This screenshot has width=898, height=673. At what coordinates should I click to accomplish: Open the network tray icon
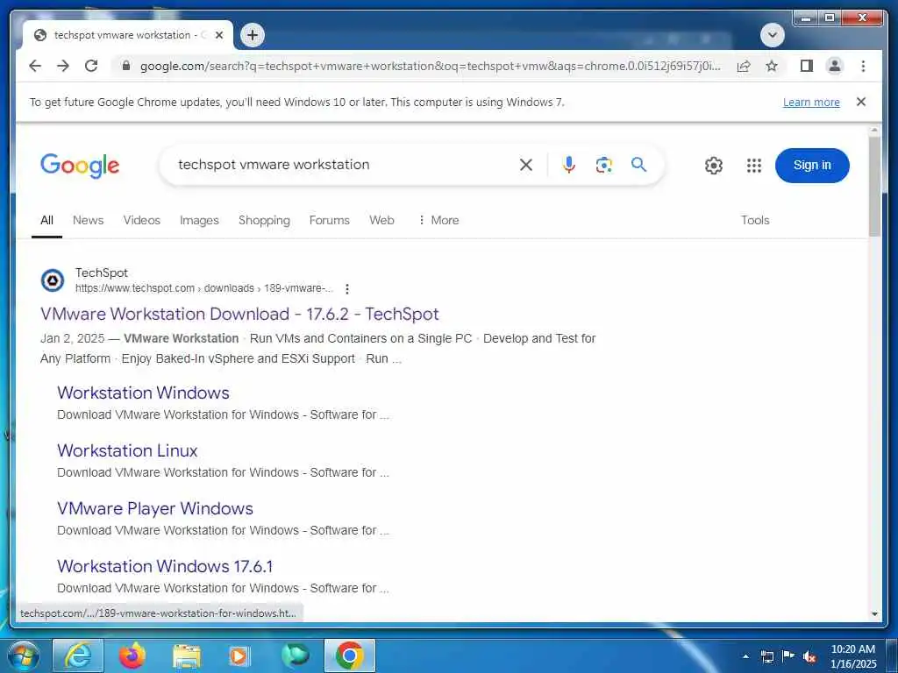pos(766,656)
